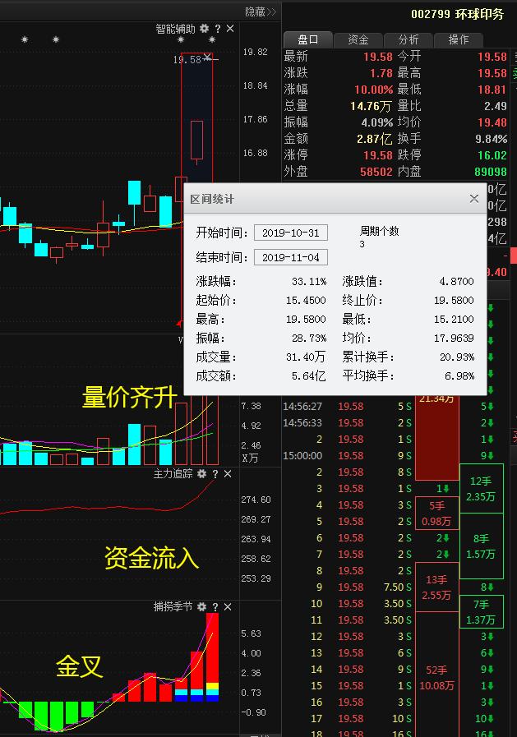The width and height of the screenshot is (517, 737).
Task: Click the 换手 value 9.84%
Action: (x=492, y=139)
